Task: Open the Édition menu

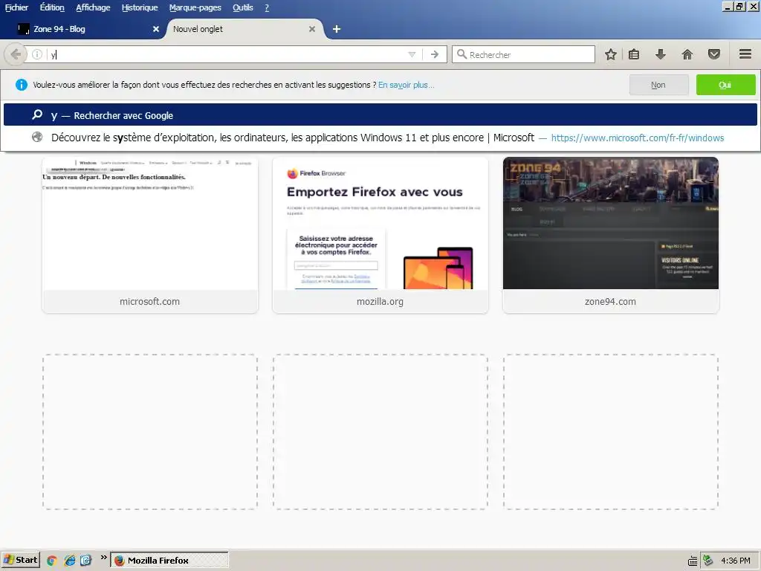Action: (x=52, y=7)
